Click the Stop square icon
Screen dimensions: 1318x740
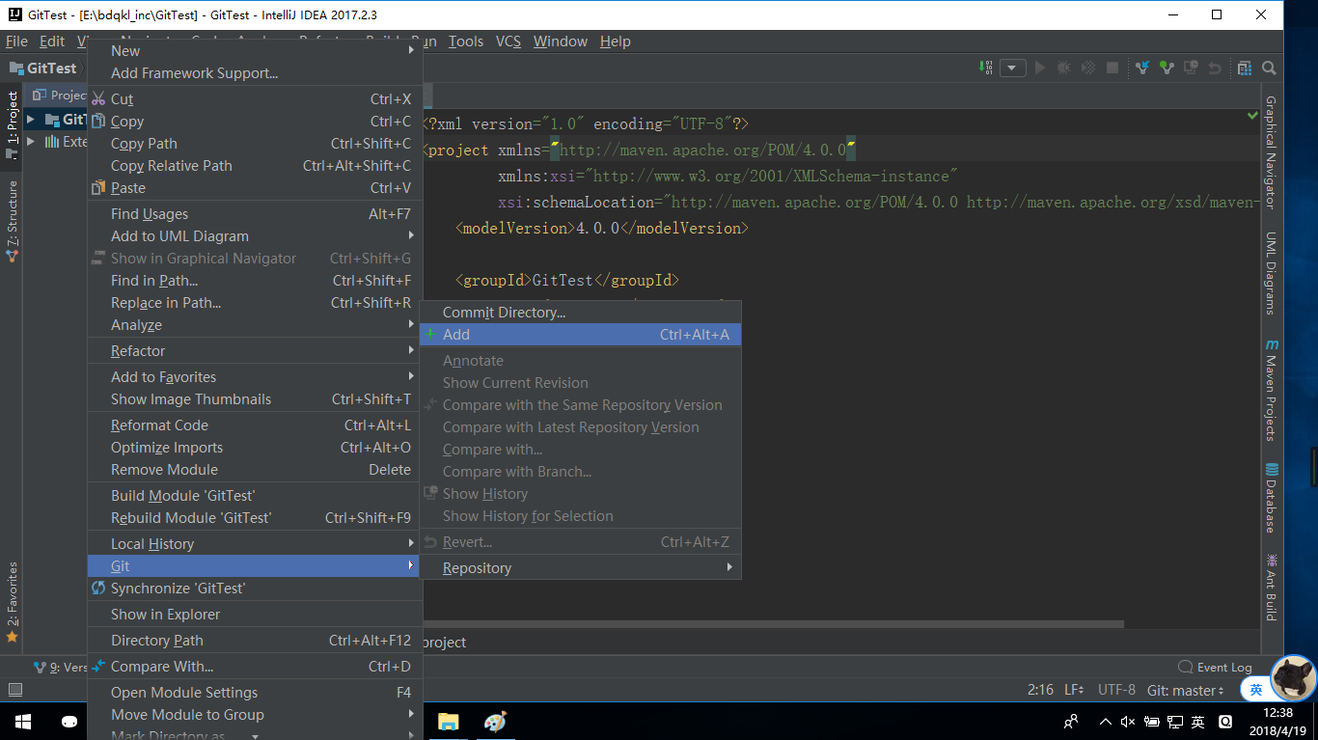point(1112,68)
